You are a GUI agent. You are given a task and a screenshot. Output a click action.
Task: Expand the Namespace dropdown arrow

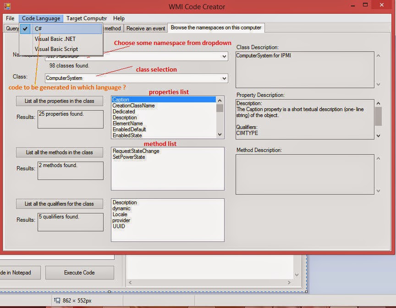tap(224, 56)
